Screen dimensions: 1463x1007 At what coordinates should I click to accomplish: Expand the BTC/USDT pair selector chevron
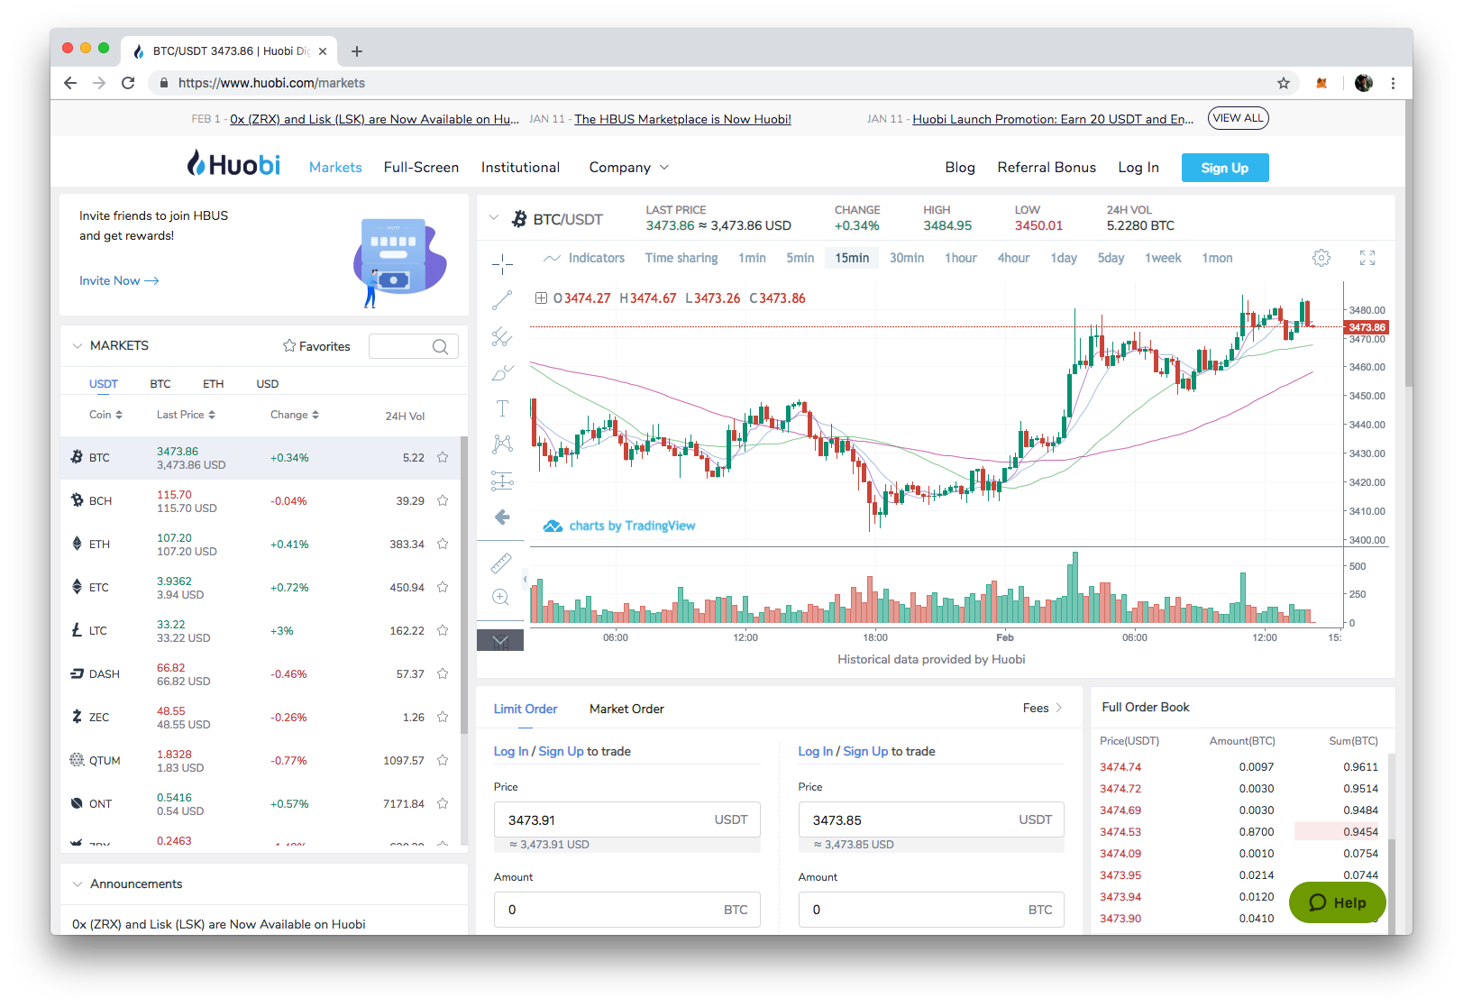(493, 218)
